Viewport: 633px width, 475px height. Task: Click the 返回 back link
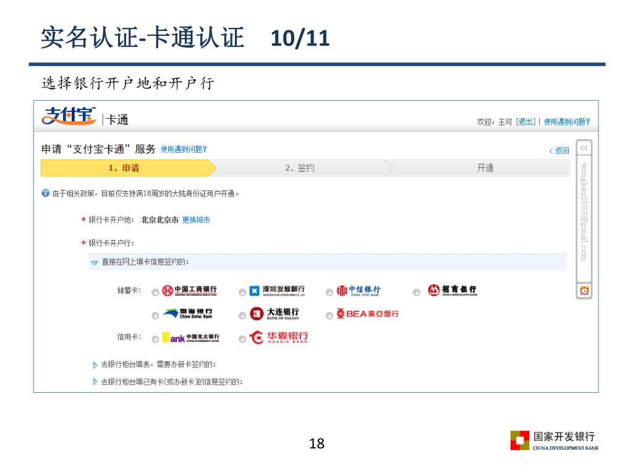559,151
